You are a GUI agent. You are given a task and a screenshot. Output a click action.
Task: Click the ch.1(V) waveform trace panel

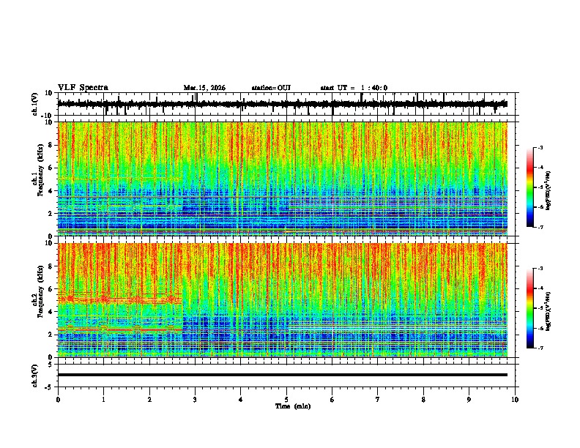point(288,104)
